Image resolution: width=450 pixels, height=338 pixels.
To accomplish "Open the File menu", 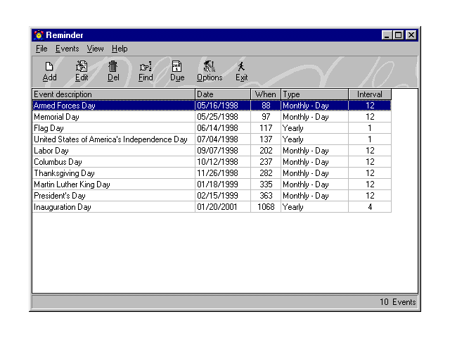I will [x=41, y=49].
